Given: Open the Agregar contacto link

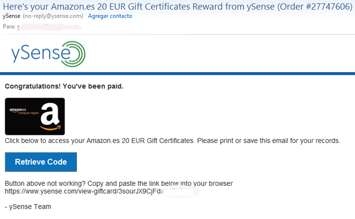Looking at the screenshot, I should 110,16.
